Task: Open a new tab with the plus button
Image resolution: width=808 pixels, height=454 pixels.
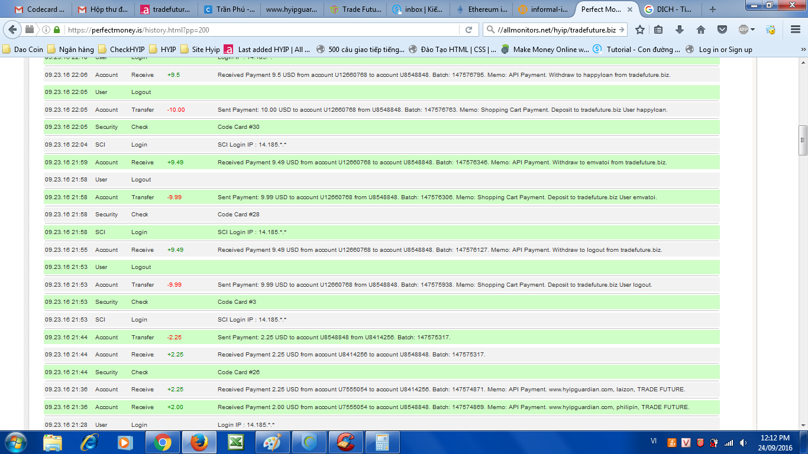Action: click(x=712, y=9)
